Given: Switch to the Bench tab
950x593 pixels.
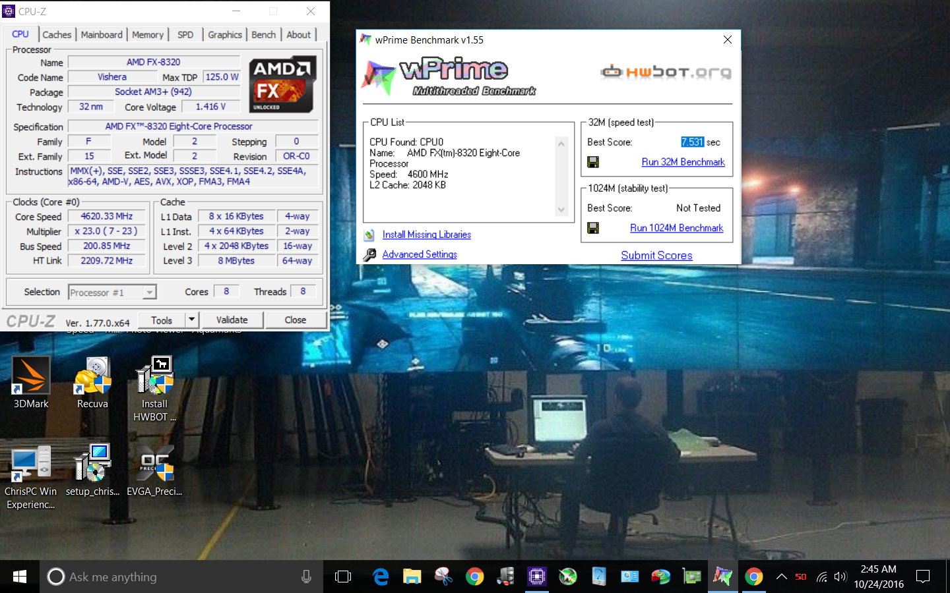Looking at the screenshot, I should click(264, 35).
